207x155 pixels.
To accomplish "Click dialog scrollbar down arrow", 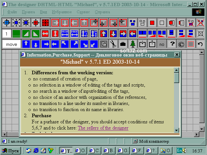I will [177, 130].
